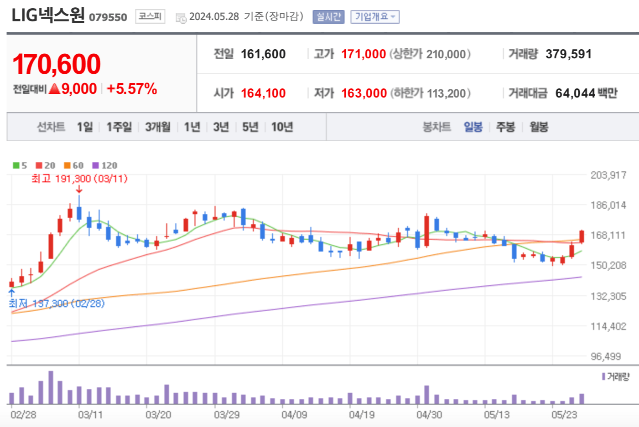Click the red up-triangle price change icon
Screen dimensions: 639x427
point(54,88)
